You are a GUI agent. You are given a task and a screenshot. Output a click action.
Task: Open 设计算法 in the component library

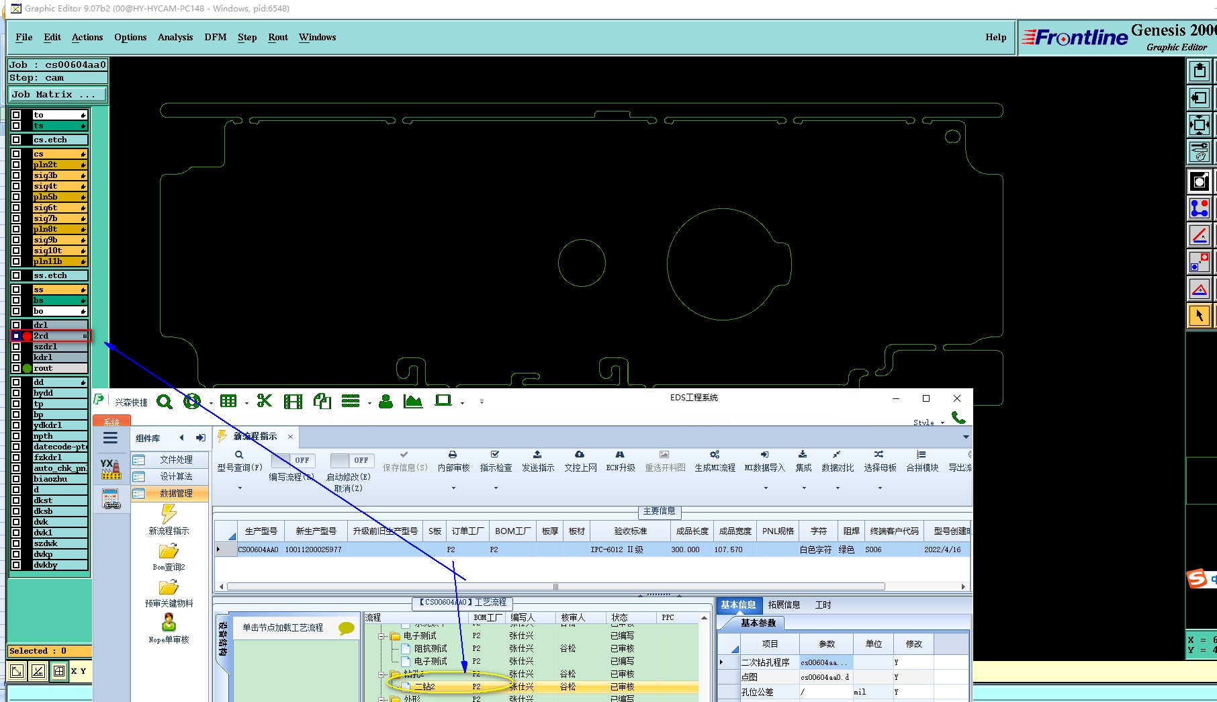pyautogui.click(x=170, y=476)
